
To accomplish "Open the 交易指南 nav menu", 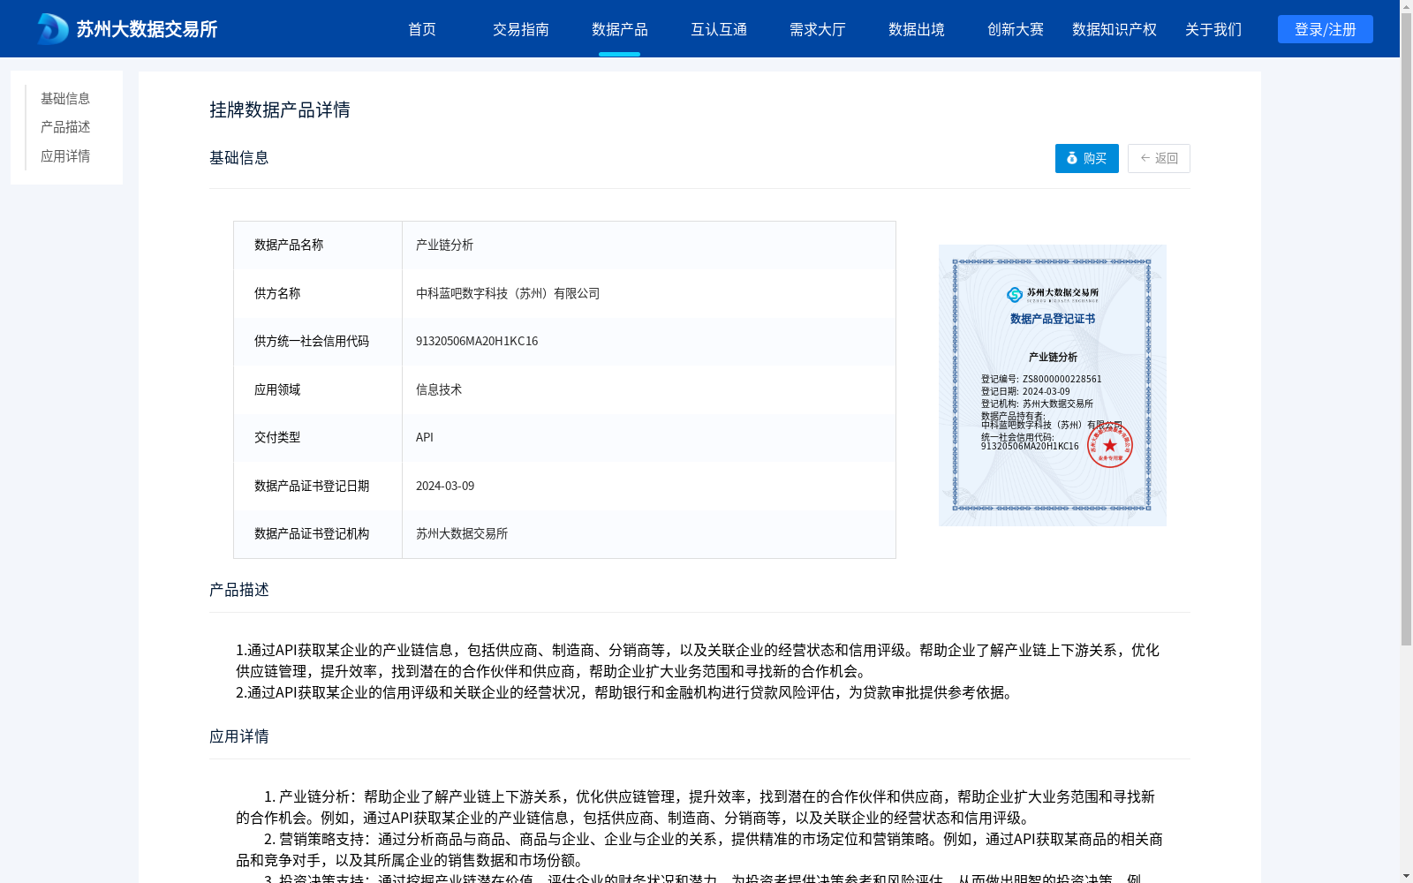I will pyautogui.click(x=521, y=29).
